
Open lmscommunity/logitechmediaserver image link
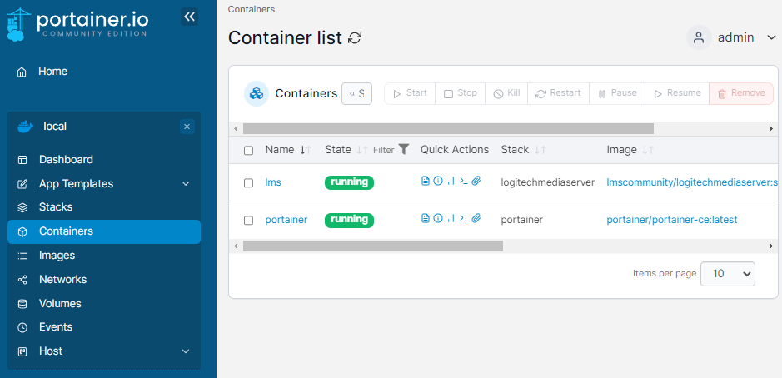tap(692, 182)
